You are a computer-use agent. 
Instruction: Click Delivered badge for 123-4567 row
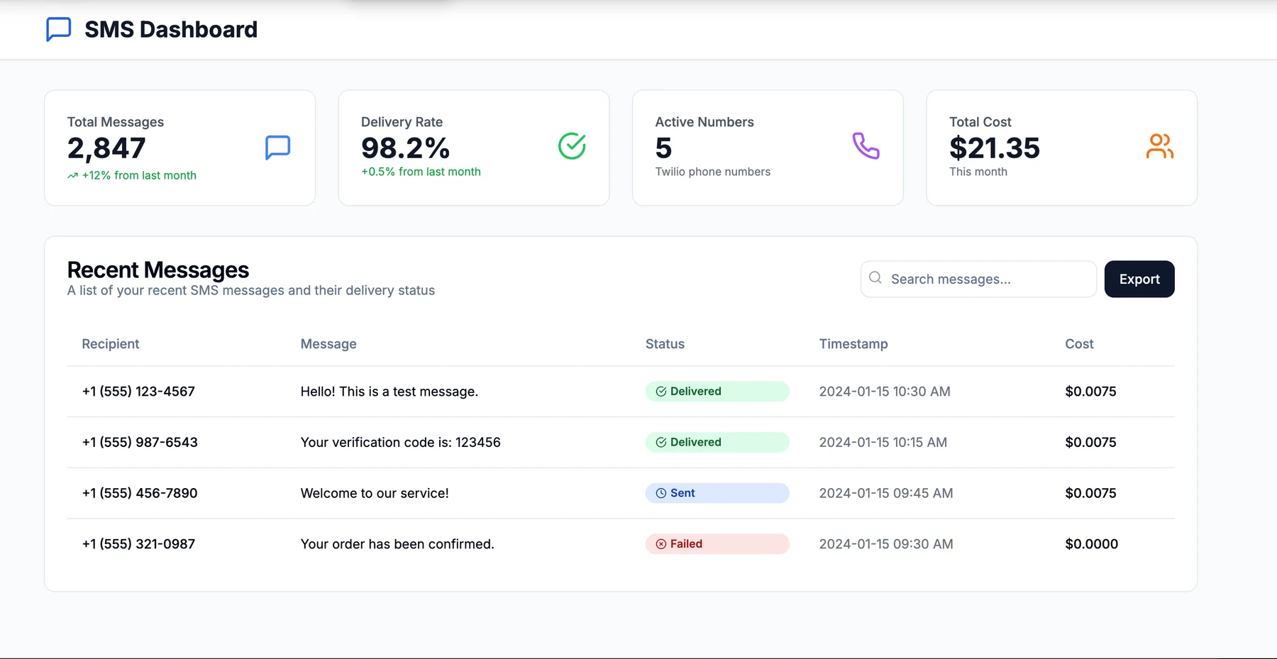tap(717, 392)
